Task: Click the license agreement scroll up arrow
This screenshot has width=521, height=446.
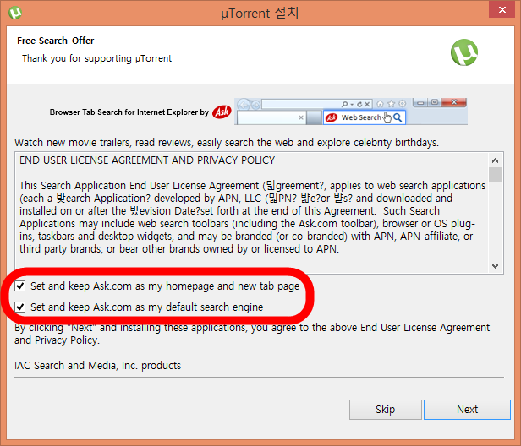Action: [x=495, y=161]
